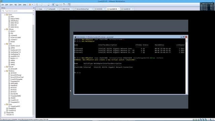This screenshot has width=215, height=121.
Task: Collapse the Windows folder in library
Action: tap(5, 71)
